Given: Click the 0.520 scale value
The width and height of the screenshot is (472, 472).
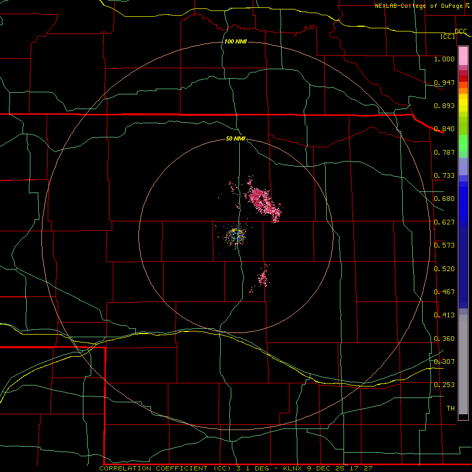Looking at the screenshot, I should 444,269.
